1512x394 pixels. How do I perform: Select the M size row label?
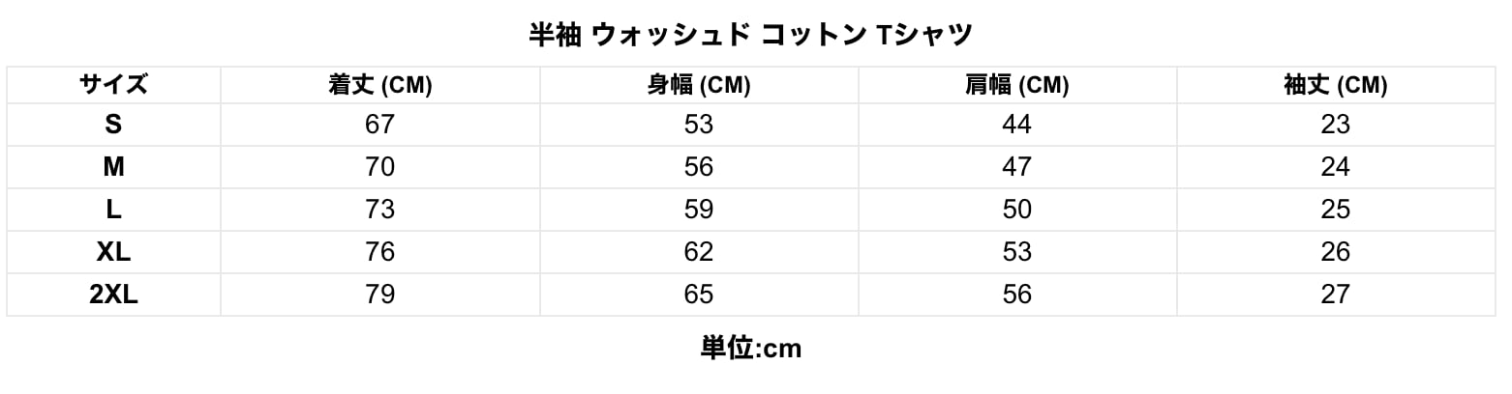click(x=113, y=167)
